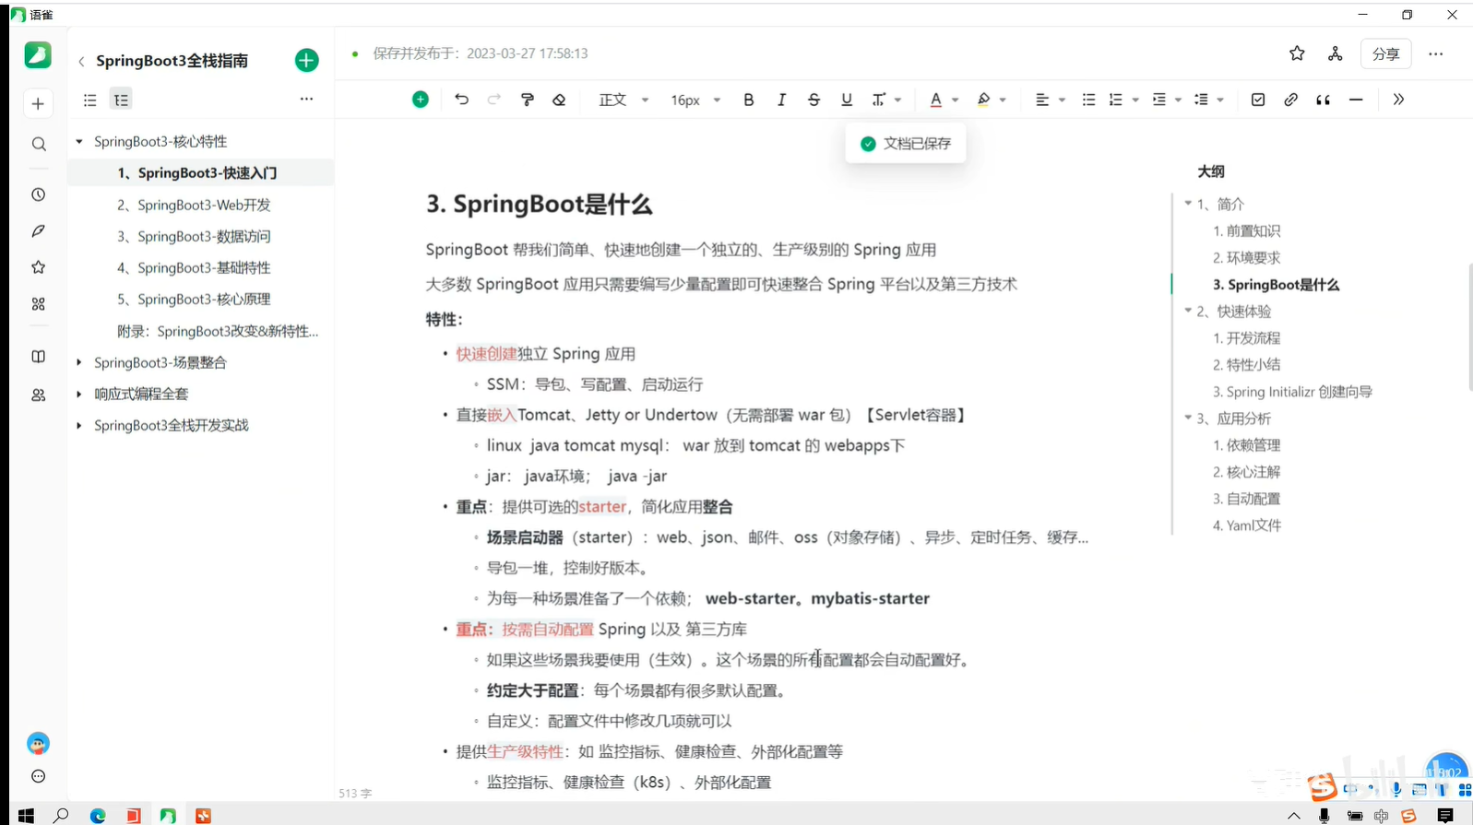Expand the 响应式编程全套 tree node
This screenshot has height=825, width=1473.
[79, 394]
